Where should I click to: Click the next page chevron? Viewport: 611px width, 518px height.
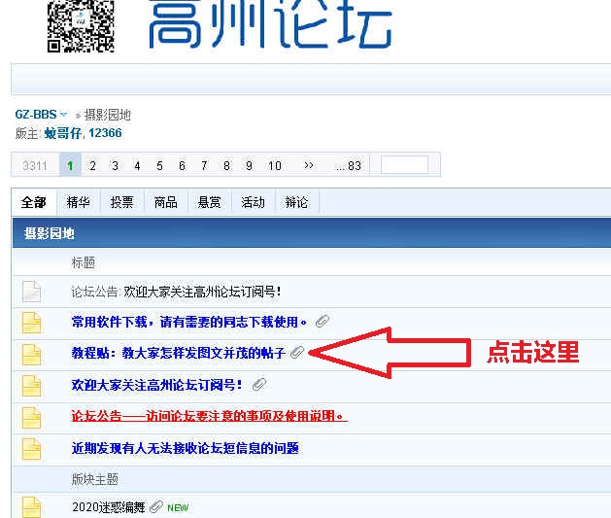click(308, 165)
